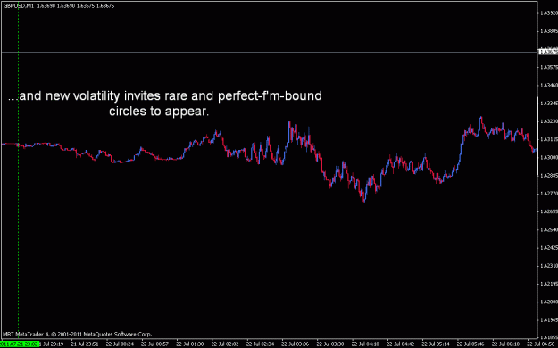The height and width of the screenshot is (348, 558).
Task: Select the 22 Jul 02:02 time label
Action: [225, 344]
